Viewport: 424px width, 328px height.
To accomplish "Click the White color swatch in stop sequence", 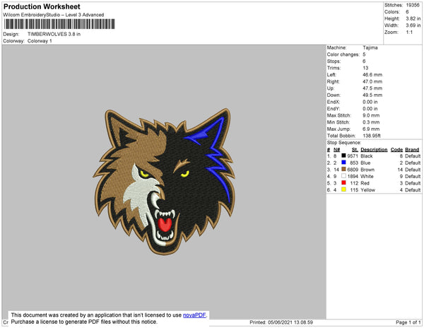I will (x=343, y=176).
